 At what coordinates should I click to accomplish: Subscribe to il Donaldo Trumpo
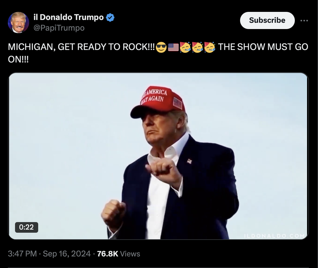tap(267, 20)
